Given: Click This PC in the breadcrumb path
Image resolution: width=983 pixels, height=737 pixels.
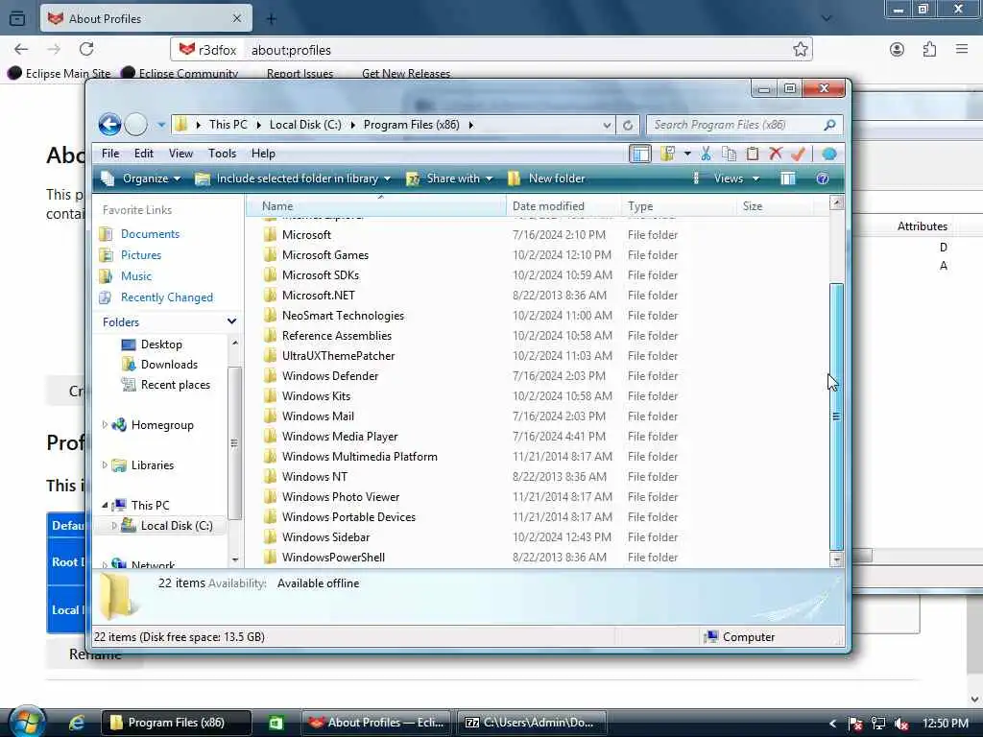Looking at the screenshot, I should [228, 125].
